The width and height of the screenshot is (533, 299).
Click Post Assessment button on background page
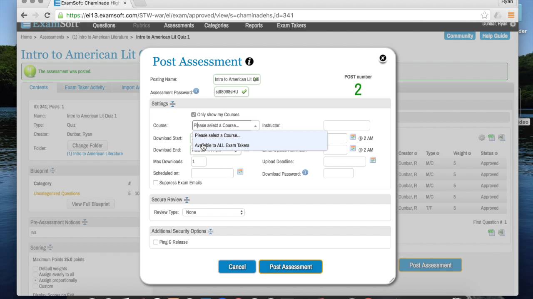coord(430,265)
